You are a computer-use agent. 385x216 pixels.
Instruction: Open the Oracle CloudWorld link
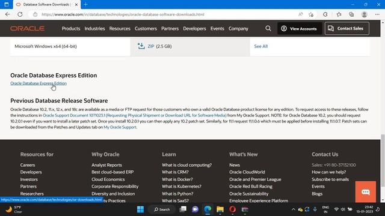(247, 172)
